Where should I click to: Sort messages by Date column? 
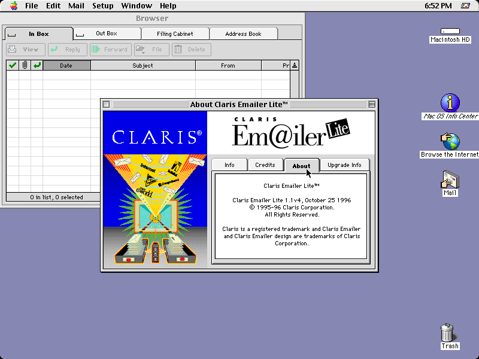66,65
